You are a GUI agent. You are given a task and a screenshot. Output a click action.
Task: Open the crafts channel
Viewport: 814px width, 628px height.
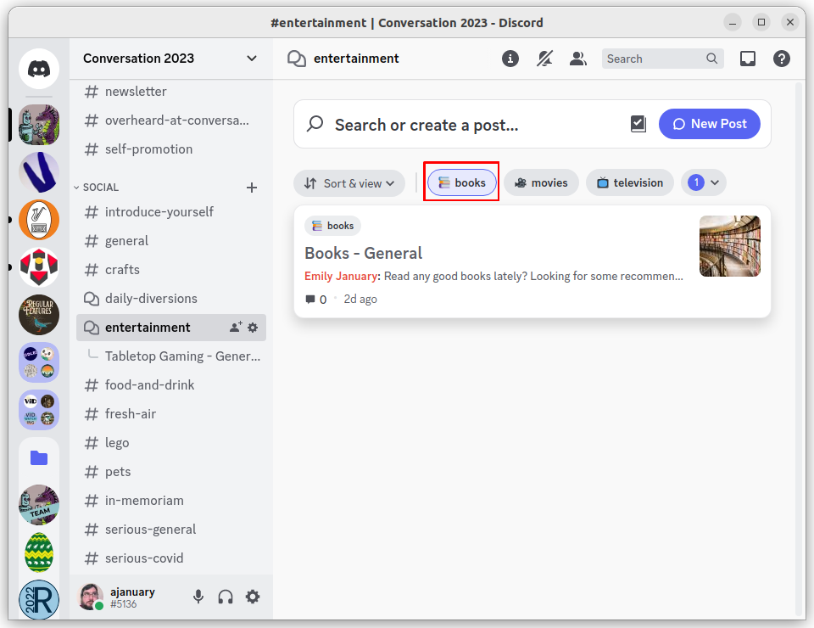point(171,270)
